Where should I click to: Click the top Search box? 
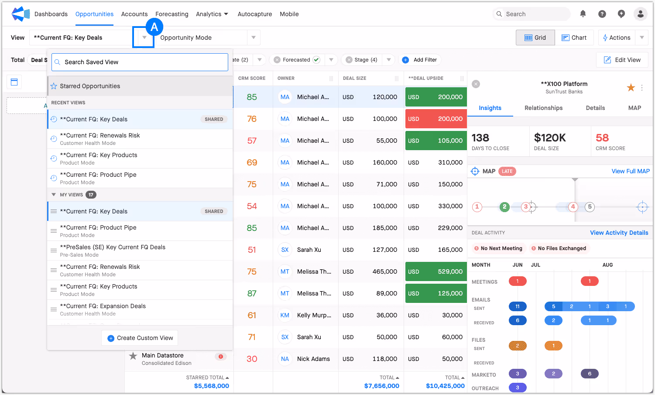click(x=532, y=14)
